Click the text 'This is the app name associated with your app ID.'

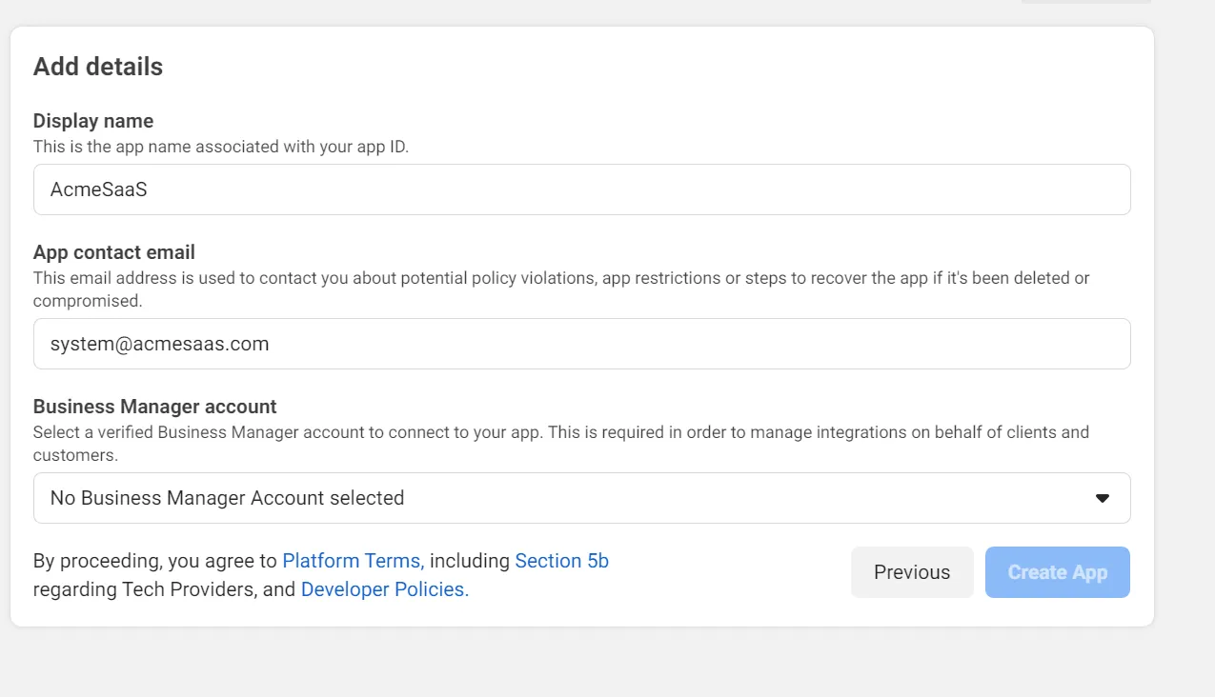(221, 147)
